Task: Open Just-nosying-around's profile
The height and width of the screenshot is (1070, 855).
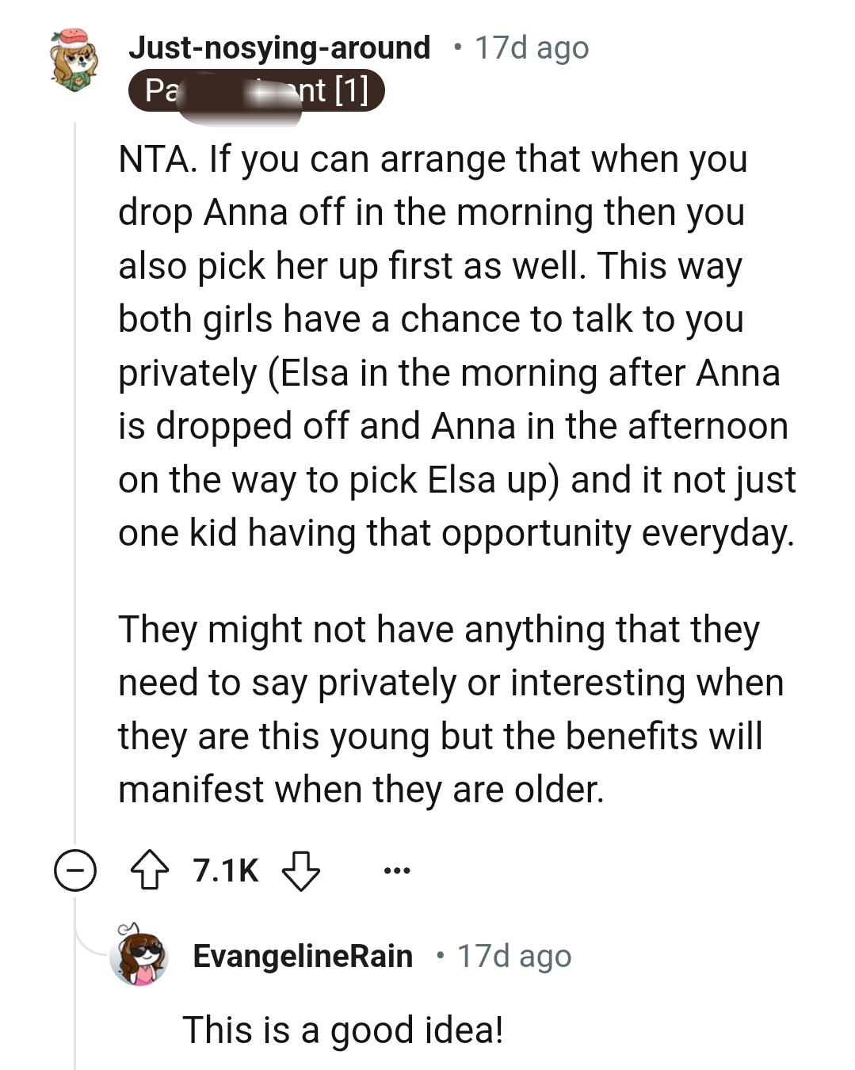Action: (279, 48)
